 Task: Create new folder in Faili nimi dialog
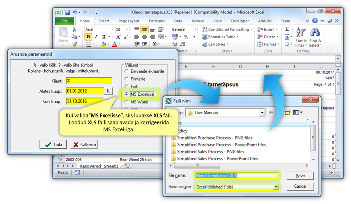pos(288,112)
